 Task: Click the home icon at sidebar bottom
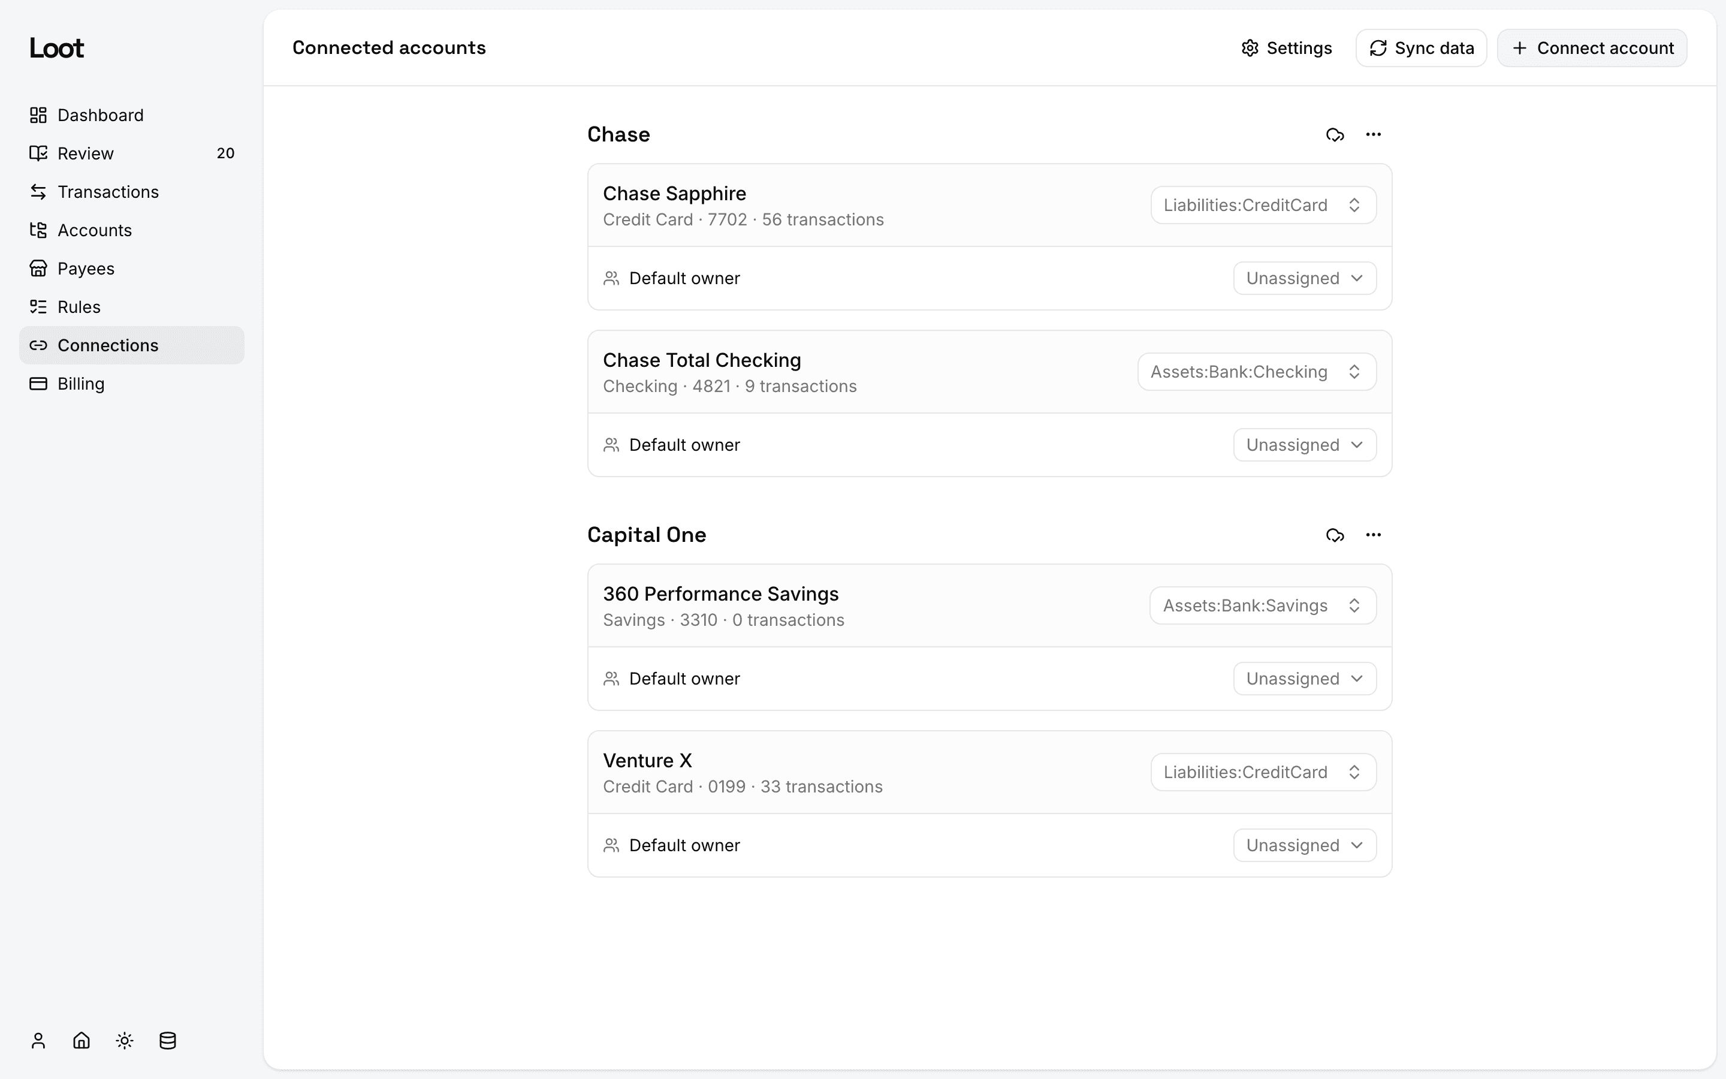(x=82, y=1041)
